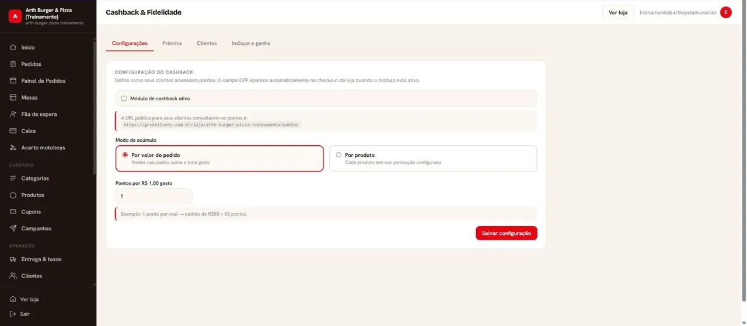Screen dimensions: 747x326
Task: Click the sidebar vertical scrollbar
Action: 95,108
